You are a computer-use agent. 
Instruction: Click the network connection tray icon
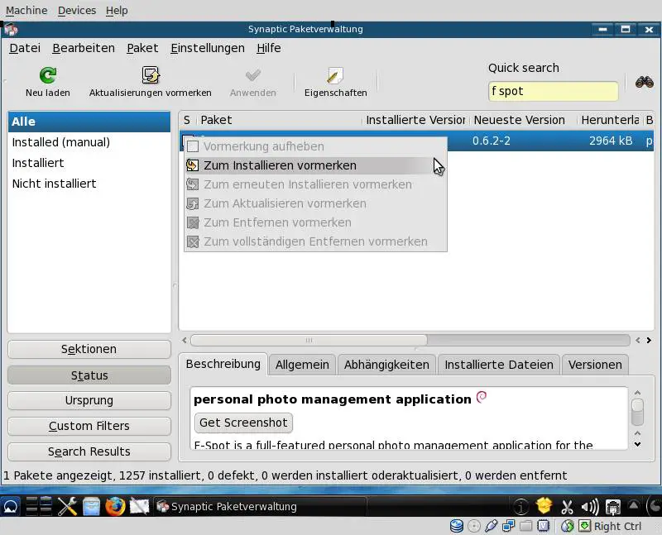(613, 507)
